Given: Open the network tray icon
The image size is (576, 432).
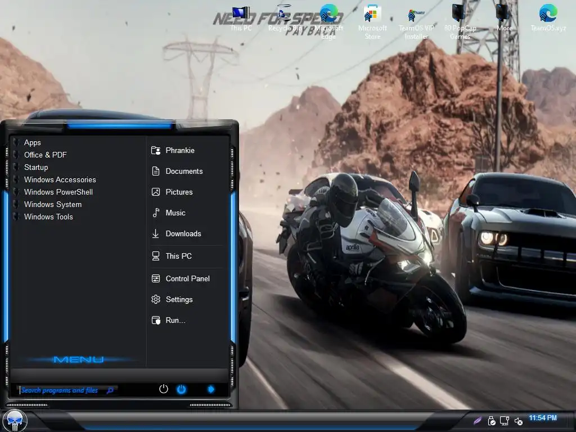Looking at the screenshot, I should tap(505, 421).
